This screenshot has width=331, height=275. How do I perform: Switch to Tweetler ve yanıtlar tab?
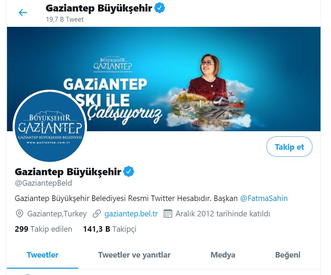tap(134, 255)
